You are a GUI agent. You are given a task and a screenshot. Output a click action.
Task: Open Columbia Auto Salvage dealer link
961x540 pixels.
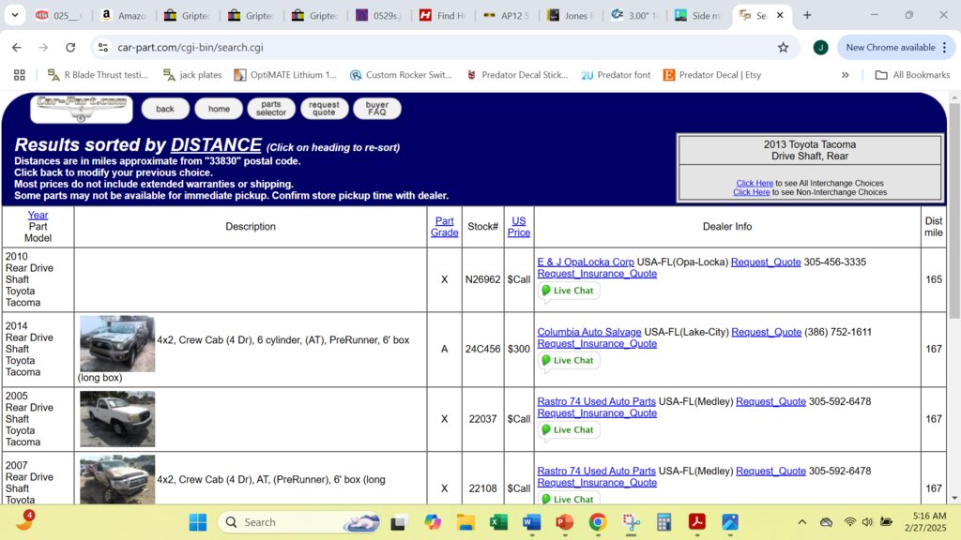tap(589, 332)
